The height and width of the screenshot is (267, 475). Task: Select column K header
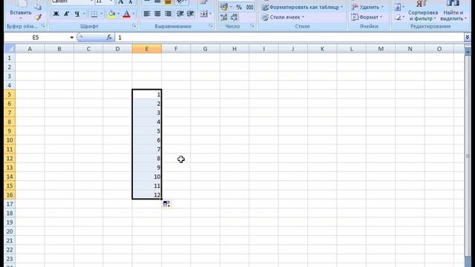pyautogui.click(x=322, y=49)
